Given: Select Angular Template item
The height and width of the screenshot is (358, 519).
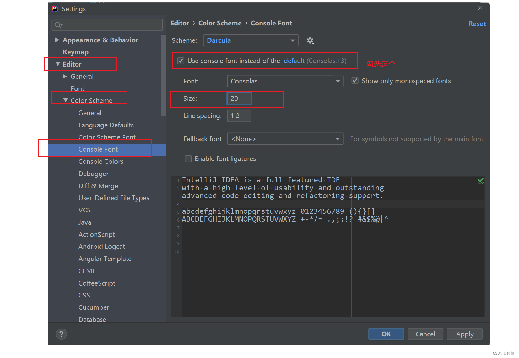Looking at the screenshot, I should point(105,259).
